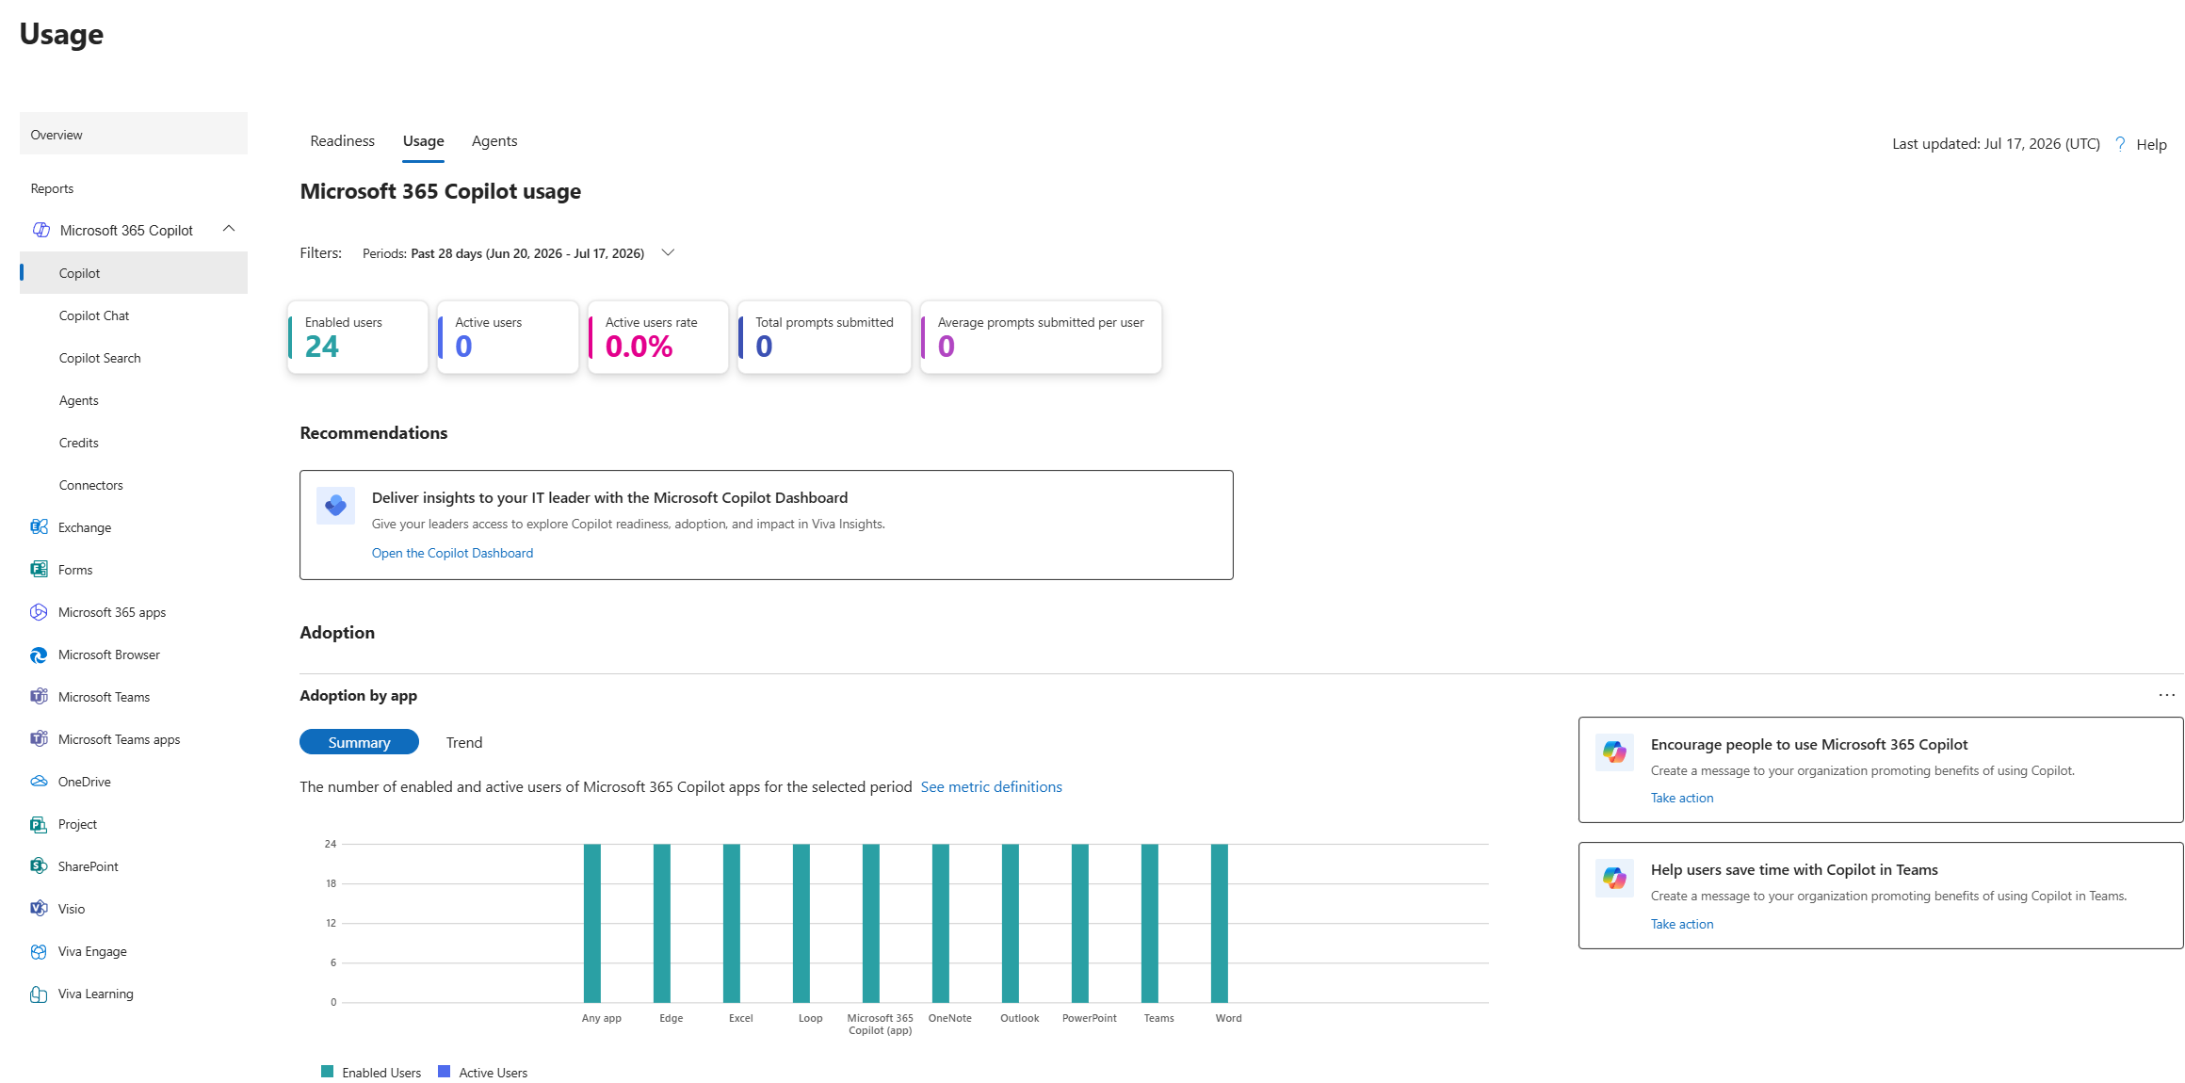
Task: Click the Any app bar in chart
Action: 592,923
